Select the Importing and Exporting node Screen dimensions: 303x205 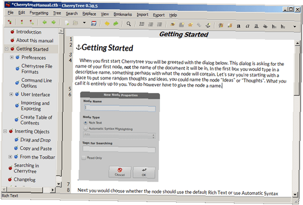(35, 106)
